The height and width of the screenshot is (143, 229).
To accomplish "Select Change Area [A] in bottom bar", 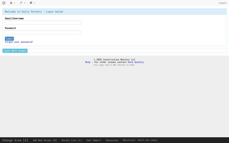I will (x=15, y=140).
